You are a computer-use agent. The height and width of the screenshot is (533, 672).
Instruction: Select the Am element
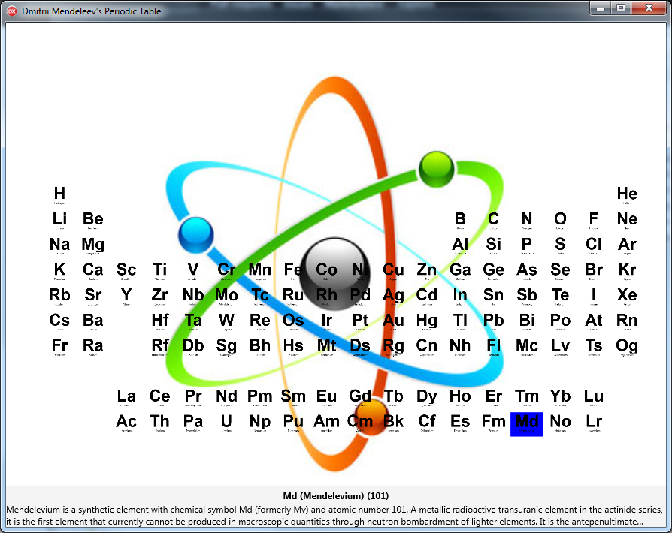point(326,423)
